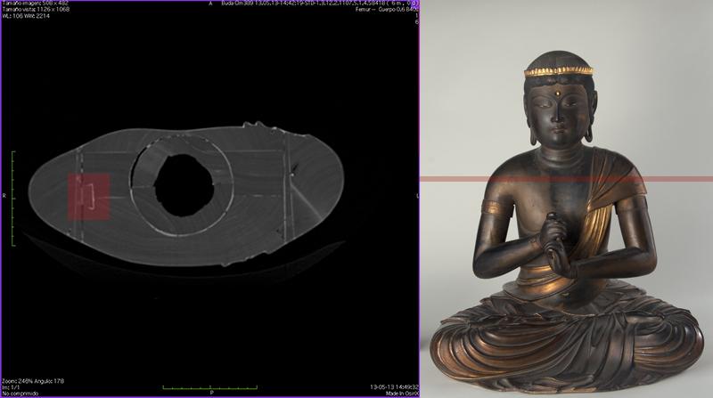Click the horizontal green scale ruler at bottom
The width and height of the screenshot is (713, 398).
(x=210, y=386)
